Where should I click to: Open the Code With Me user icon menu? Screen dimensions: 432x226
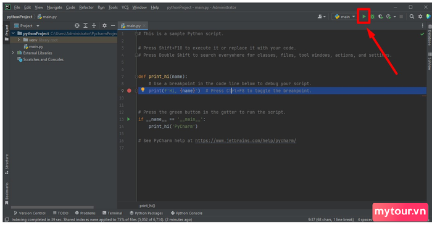(322, 17)
